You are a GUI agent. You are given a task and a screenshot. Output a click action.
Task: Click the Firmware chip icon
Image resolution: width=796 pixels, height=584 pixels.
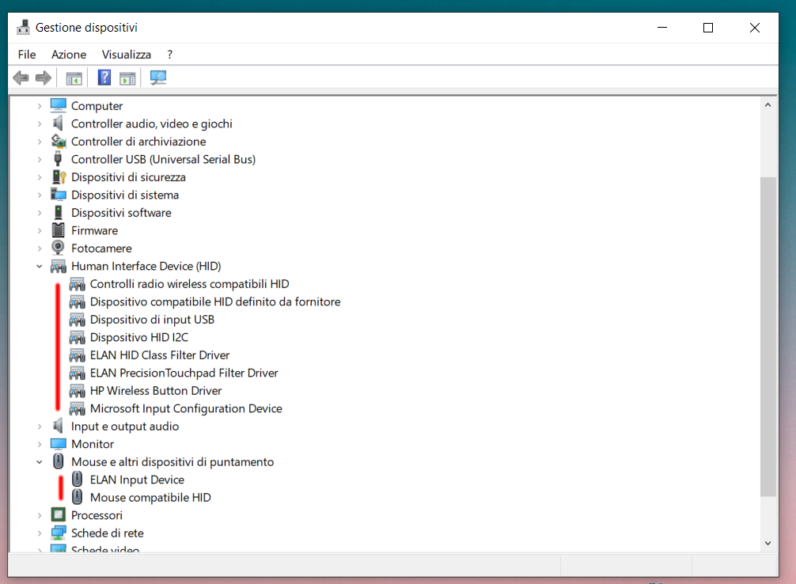pos(59,230)
